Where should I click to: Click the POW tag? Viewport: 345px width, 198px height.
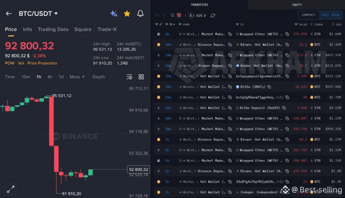10,63
